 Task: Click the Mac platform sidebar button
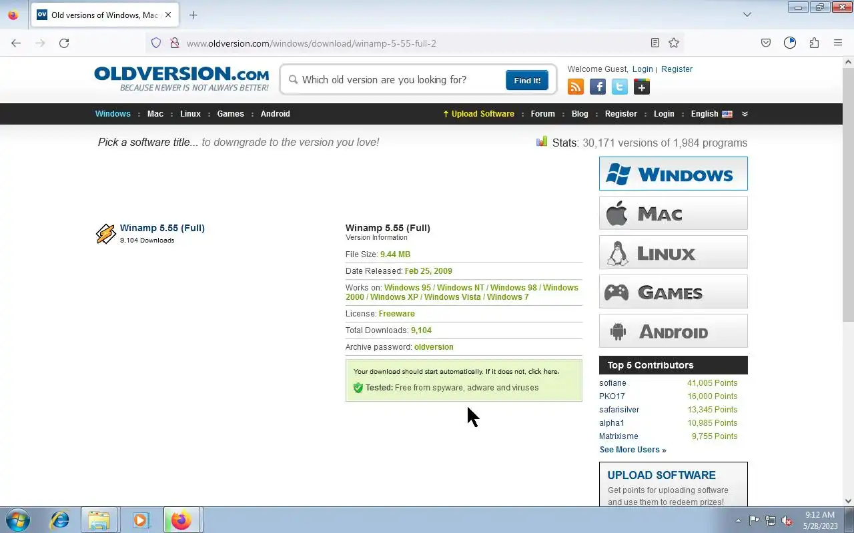[673, 213]
